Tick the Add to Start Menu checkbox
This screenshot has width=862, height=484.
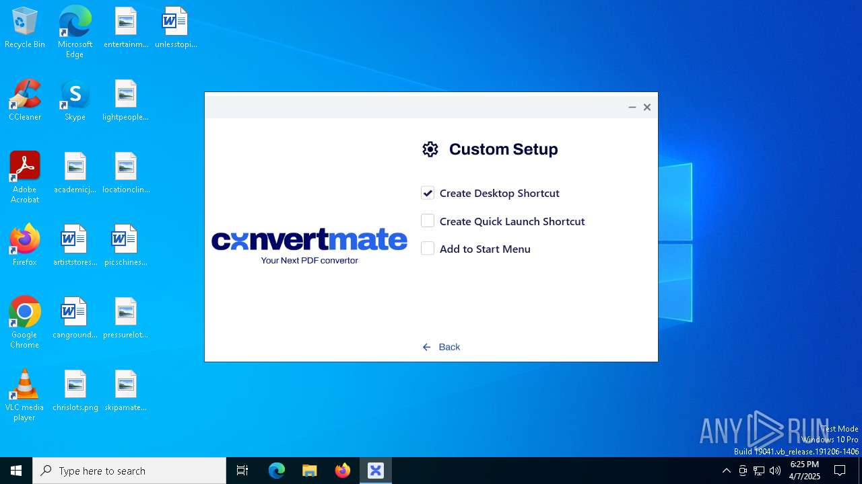428,249
